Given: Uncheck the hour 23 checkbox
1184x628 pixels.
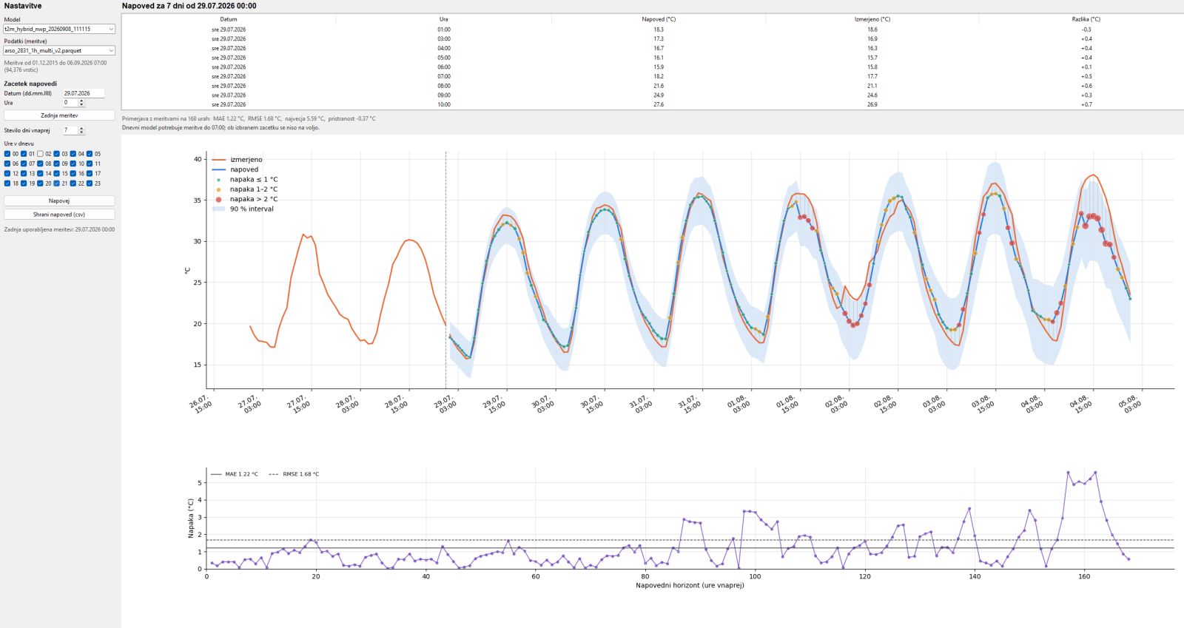Looking at the screenshot, I should [90, 183].
